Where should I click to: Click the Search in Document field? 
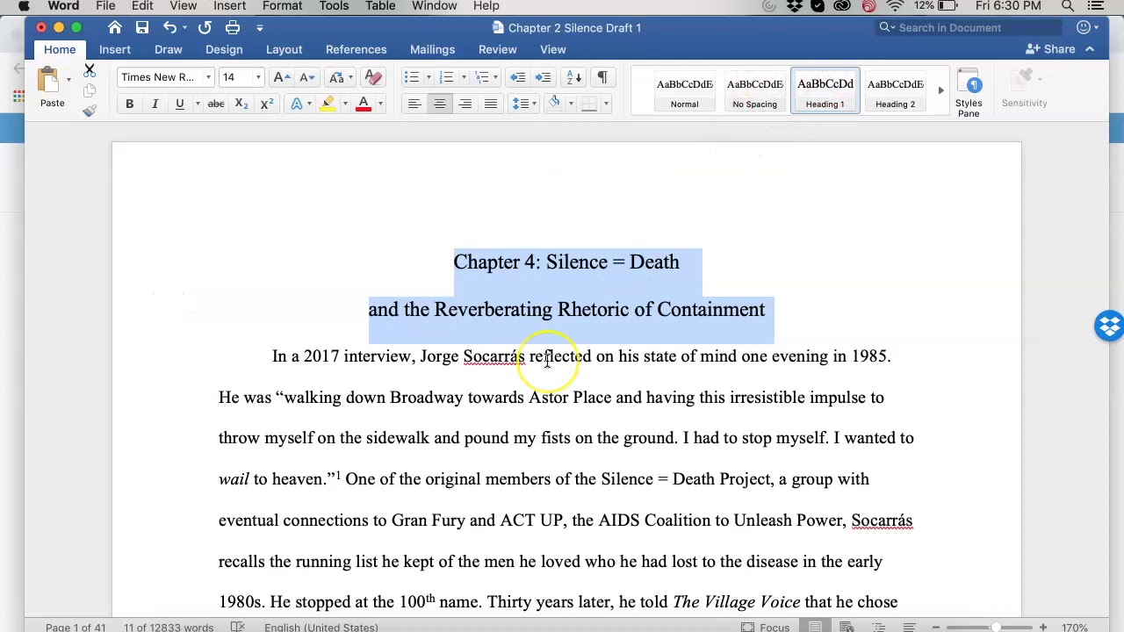[x=970, y=27]
